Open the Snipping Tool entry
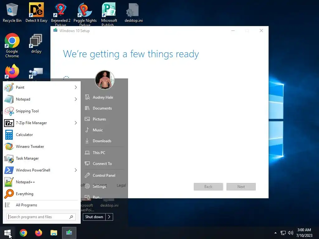319x239 pixels. (42, 111)
